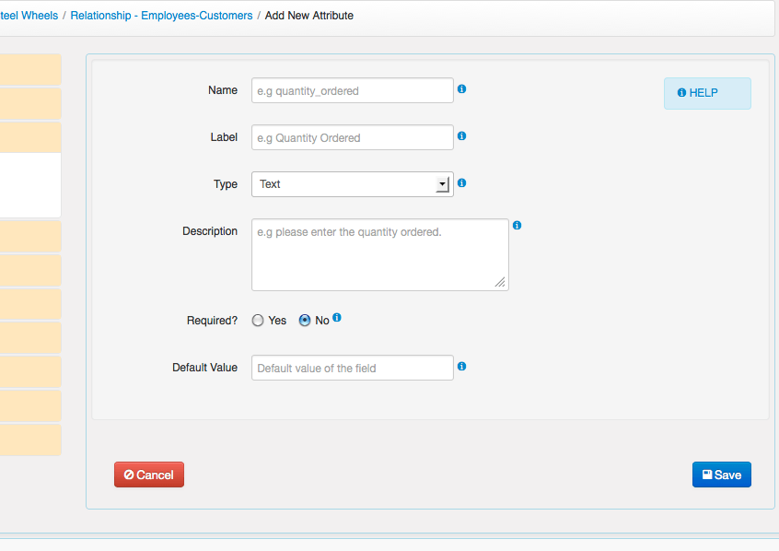The height and width of the screenshot is (551, 779).
Task: Click info icon beside Default Value field
Action: tap(461, 366)
